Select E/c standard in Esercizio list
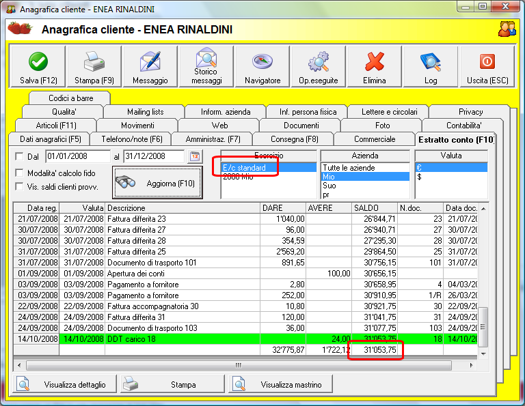Viewport: 525px width, 406px height. coord(269,167)
